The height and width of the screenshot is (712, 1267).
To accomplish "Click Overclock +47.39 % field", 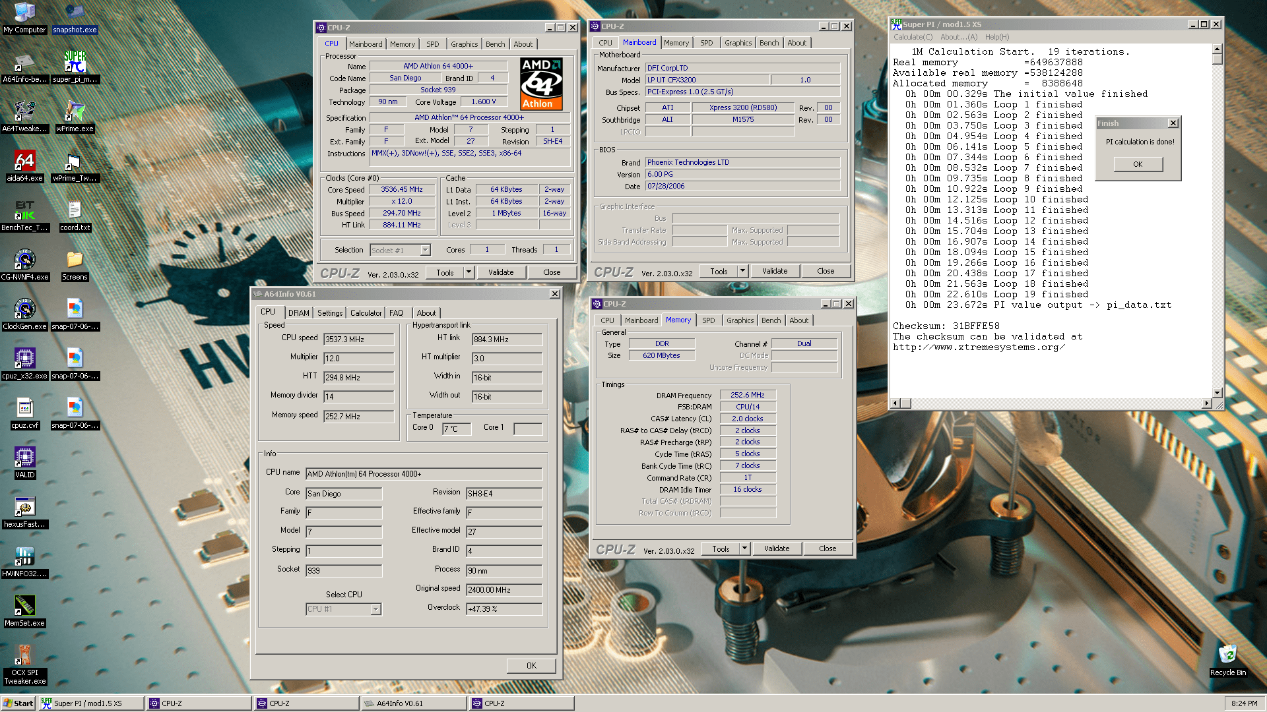I will pyautogui.click(x=504, y=609).
